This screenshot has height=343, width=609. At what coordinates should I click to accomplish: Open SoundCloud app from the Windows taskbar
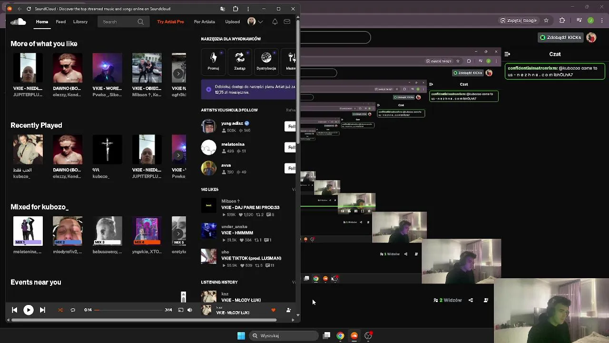click(354, 336)
